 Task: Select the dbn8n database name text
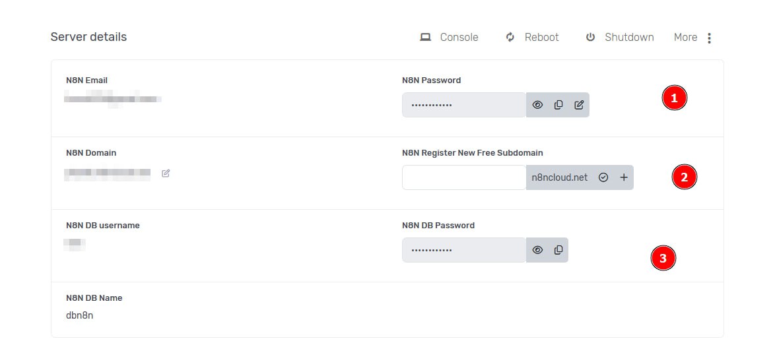pos(80,315)
